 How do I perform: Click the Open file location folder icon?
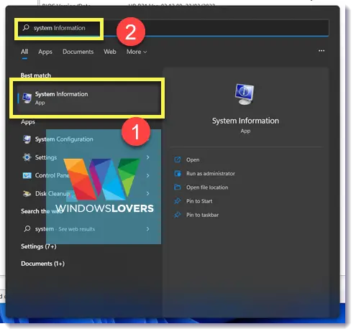pyautogui.click(x=178, y=187)
